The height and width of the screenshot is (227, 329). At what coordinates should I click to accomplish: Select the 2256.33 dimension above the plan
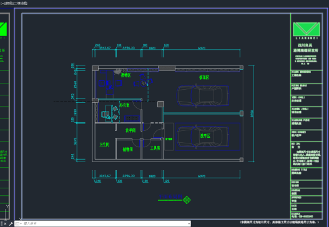tap(129, 48)
